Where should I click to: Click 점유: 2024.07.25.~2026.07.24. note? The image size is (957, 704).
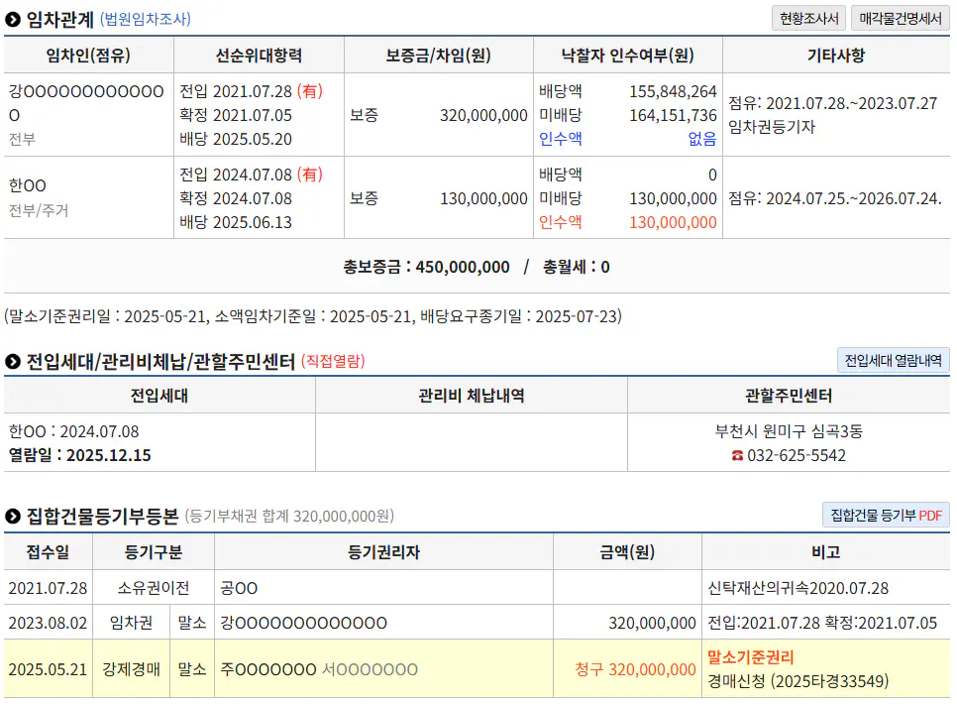(x=835, y=198)
